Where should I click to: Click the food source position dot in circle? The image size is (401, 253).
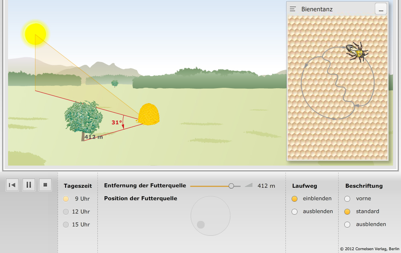click(x=201, y=224)
